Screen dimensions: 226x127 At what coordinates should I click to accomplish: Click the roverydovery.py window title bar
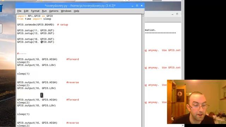(x=80, y=6)
